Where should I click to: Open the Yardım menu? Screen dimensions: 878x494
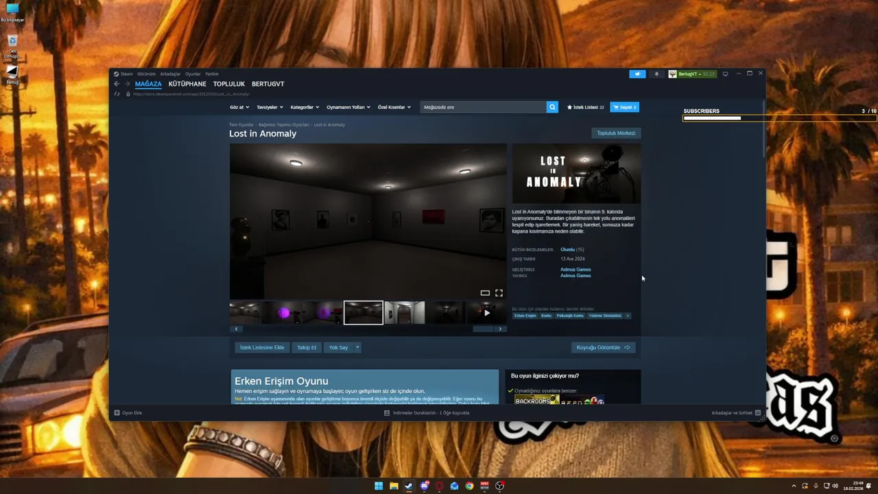(212, 73)
